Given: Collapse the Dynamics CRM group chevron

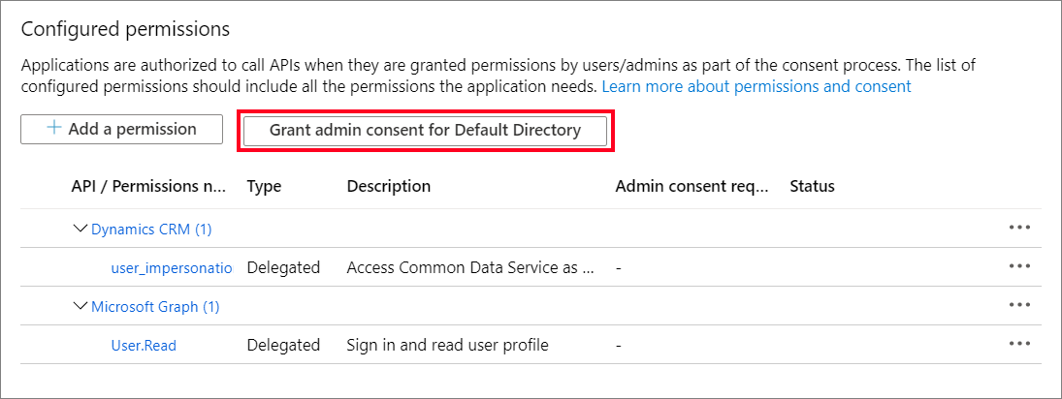Looking at the screenshot, I should pyautogui.click(x=80, y=230).
